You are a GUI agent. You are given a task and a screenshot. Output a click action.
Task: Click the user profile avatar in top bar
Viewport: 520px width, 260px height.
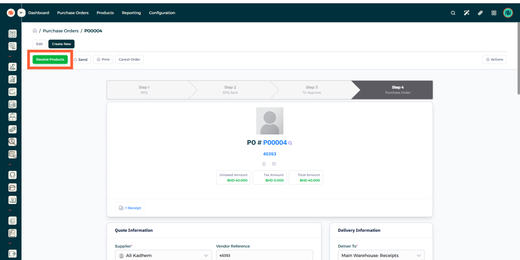(x=508, y=13)
